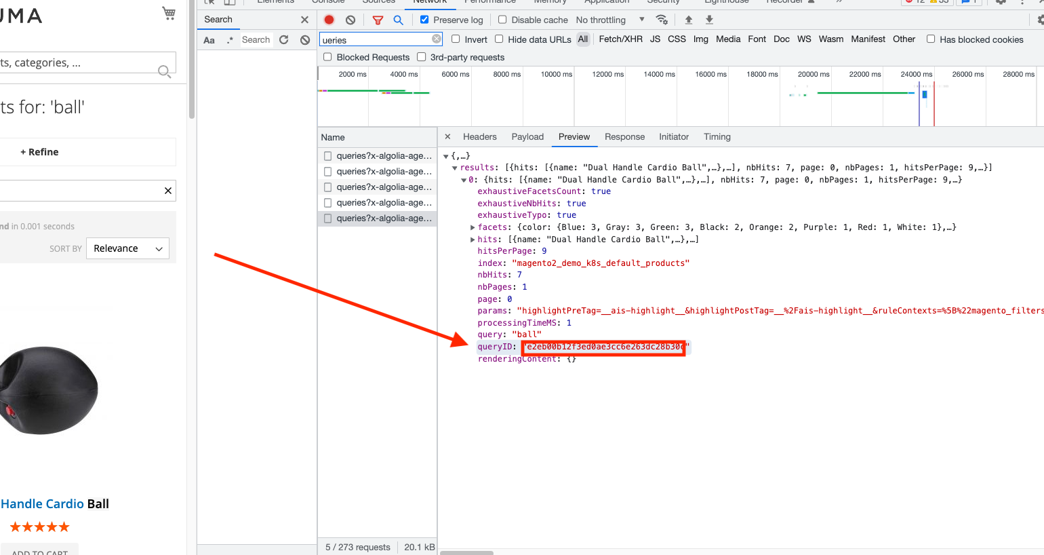Switch to the Payload tab

click(527, 136)
